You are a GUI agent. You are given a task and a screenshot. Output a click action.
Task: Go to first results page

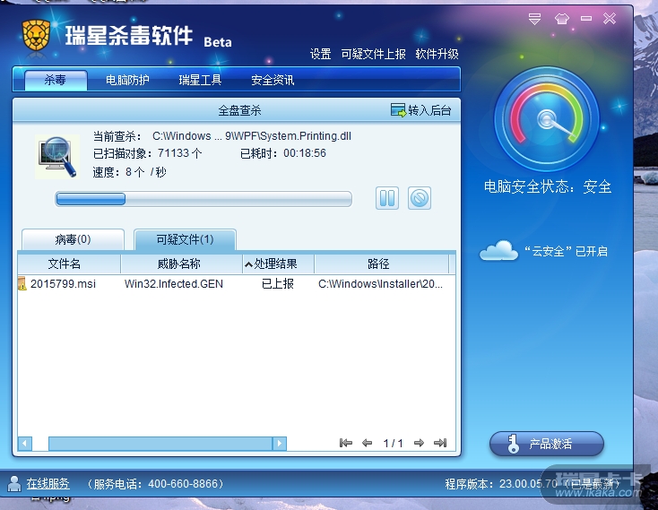point(346,443)
